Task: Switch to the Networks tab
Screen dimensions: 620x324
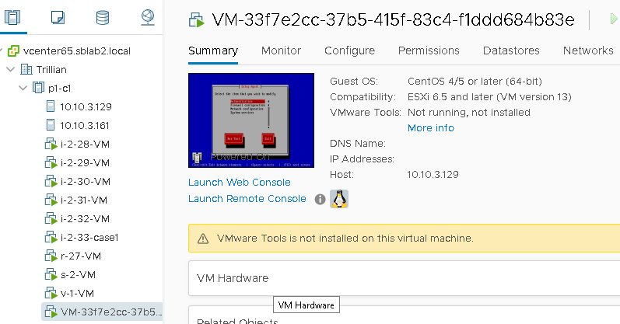Action: point(588,51)
